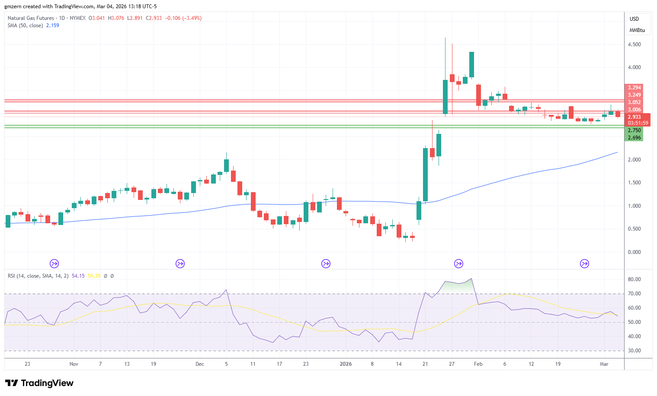Click the open value O3.041

(x=96, y=18)
